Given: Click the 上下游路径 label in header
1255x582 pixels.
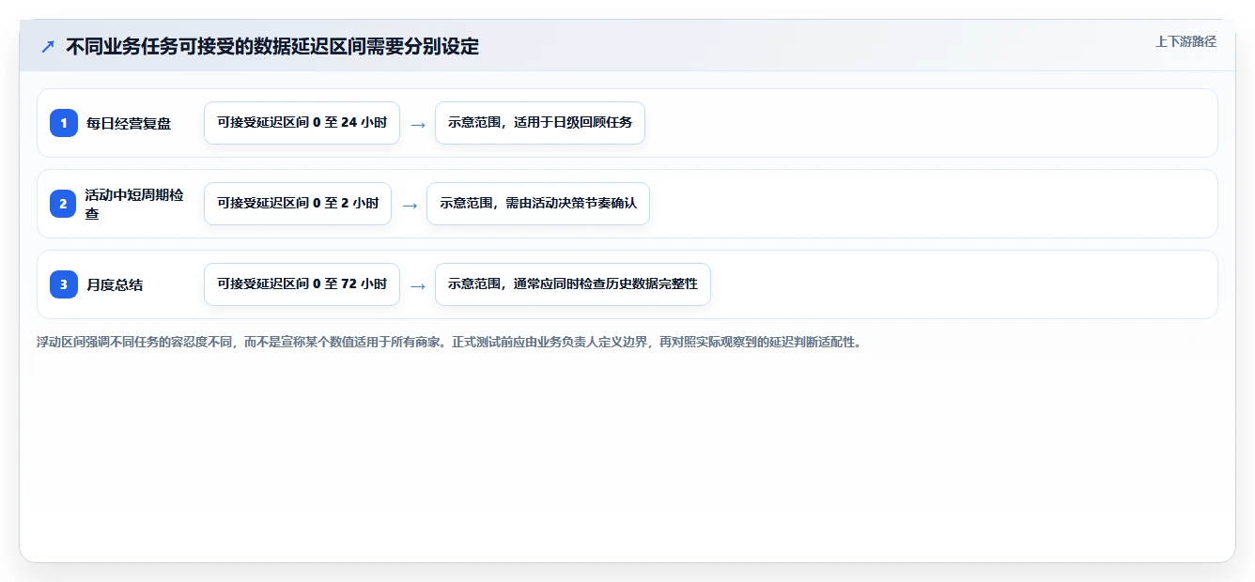Looking at the screenshot, I should [x=1185, y=41].
